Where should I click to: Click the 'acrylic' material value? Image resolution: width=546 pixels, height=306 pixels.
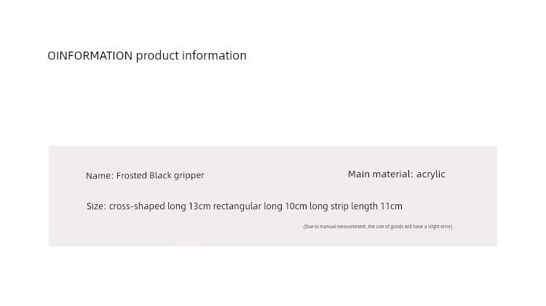(x=431, y=174)
